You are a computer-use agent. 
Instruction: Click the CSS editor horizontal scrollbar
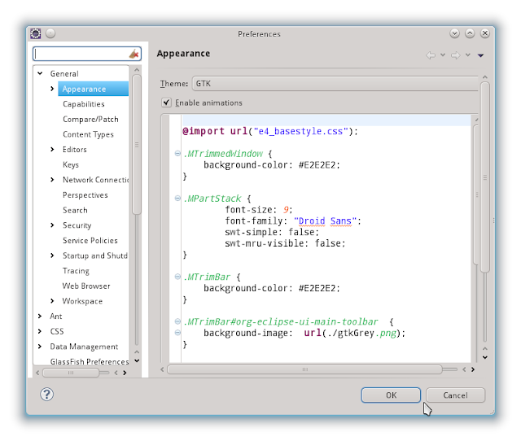(304, 369)
